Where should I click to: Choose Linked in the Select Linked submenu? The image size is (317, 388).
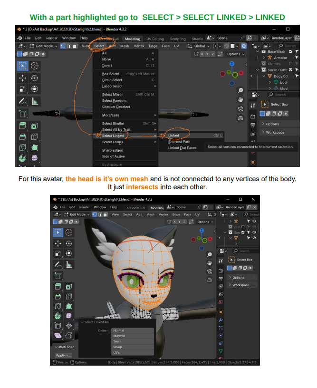tap(174, 136)
